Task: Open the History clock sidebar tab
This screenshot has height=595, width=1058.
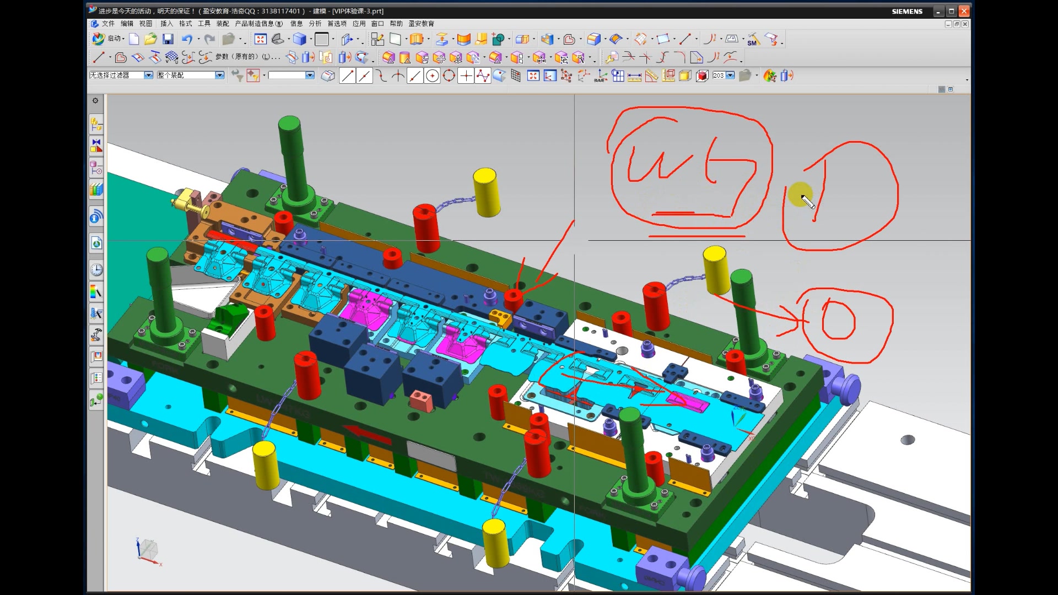Action: (96, 269)
